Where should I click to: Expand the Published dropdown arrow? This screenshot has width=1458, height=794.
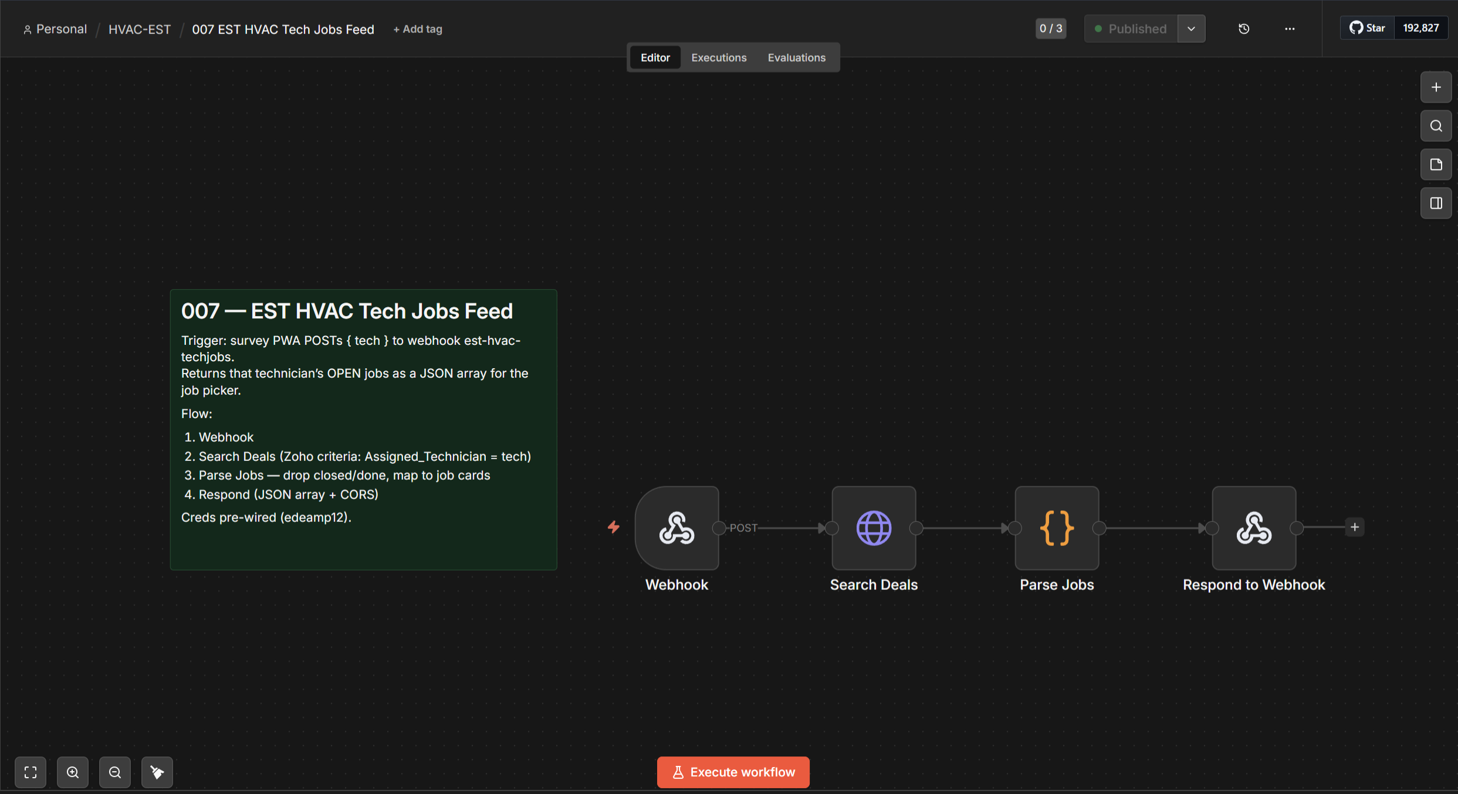pyautogui.click(x=1191, y=29)
